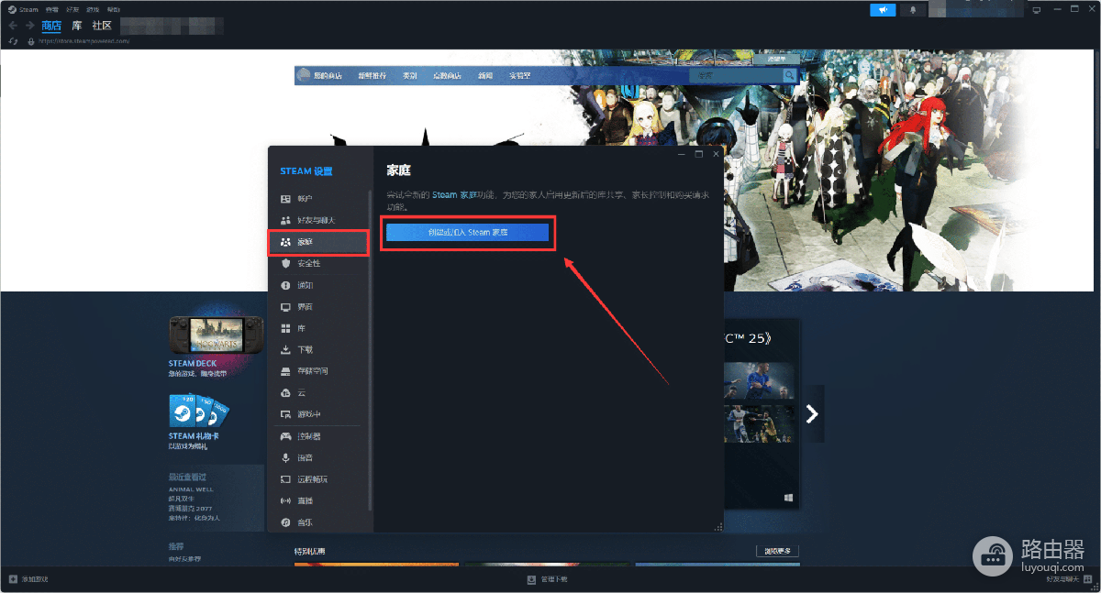1101x593 pixels.
Task: Select the 控制器 gamepad icon
Action: pos(285,436)
